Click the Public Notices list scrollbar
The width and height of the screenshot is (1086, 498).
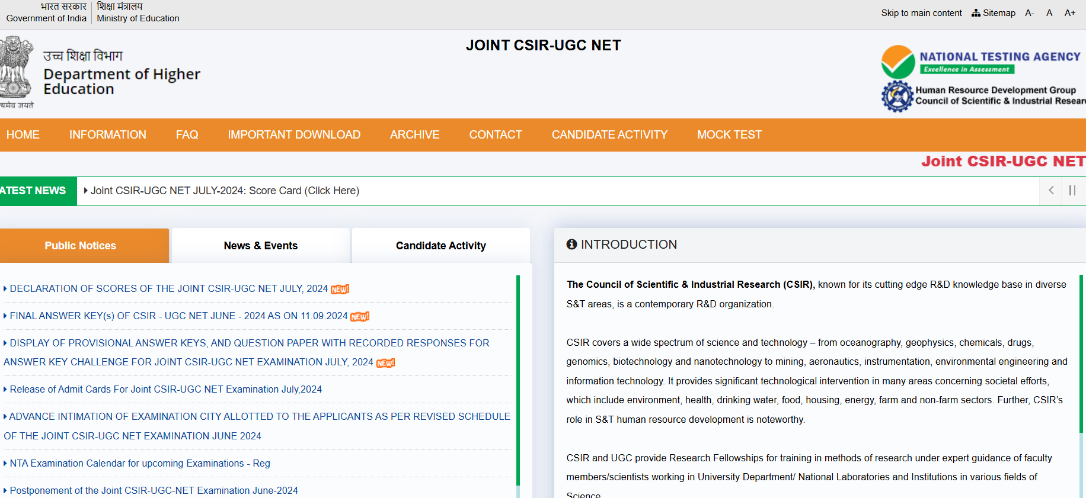coord(518,380)
